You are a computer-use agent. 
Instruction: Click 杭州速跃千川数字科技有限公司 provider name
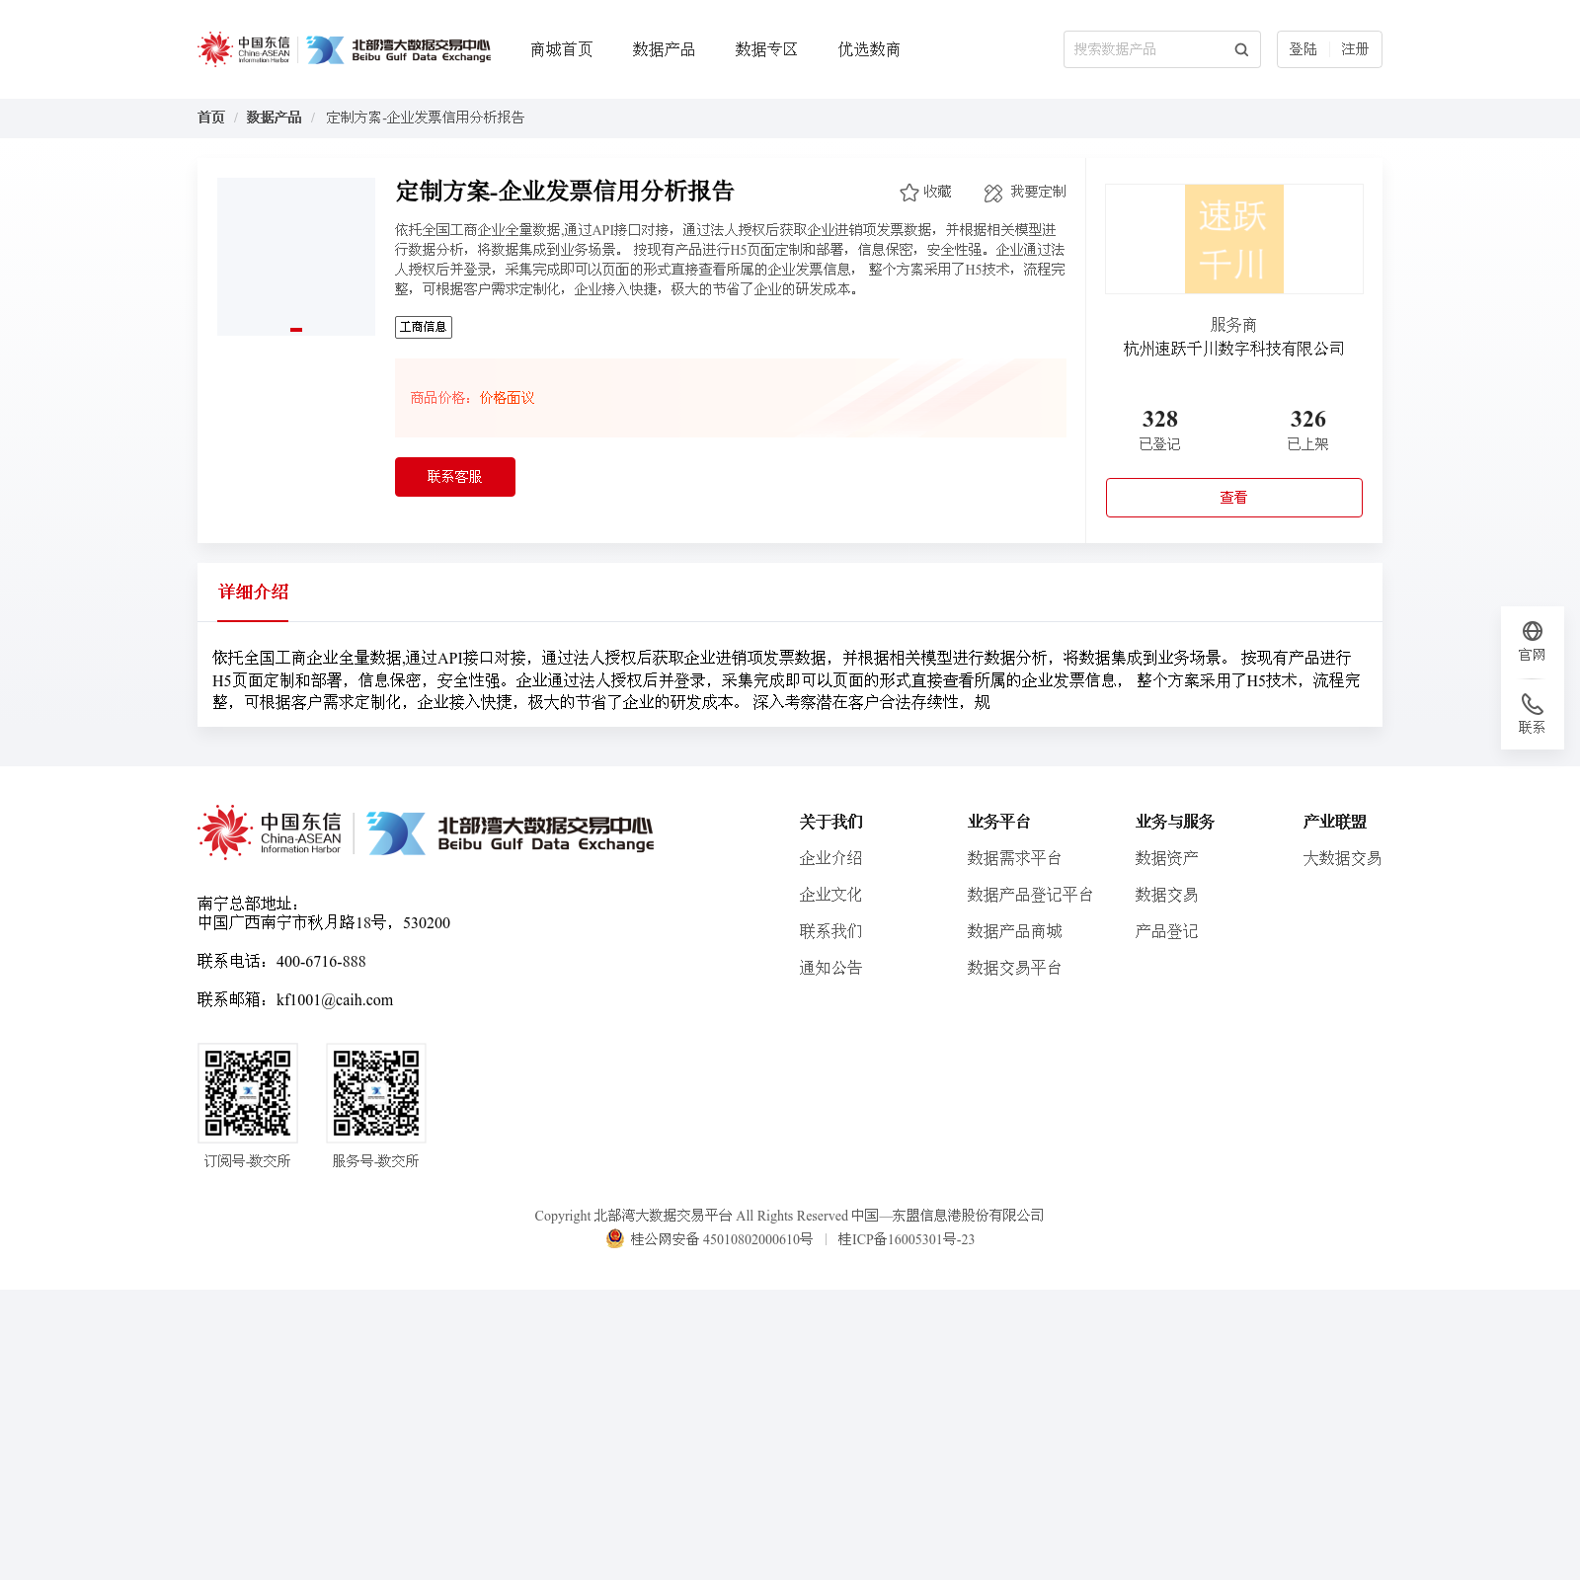coord(1234,349)
